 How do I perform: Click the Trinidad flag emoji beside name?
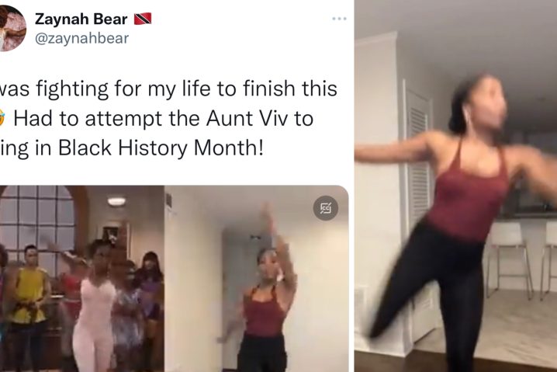click(143, 19)
